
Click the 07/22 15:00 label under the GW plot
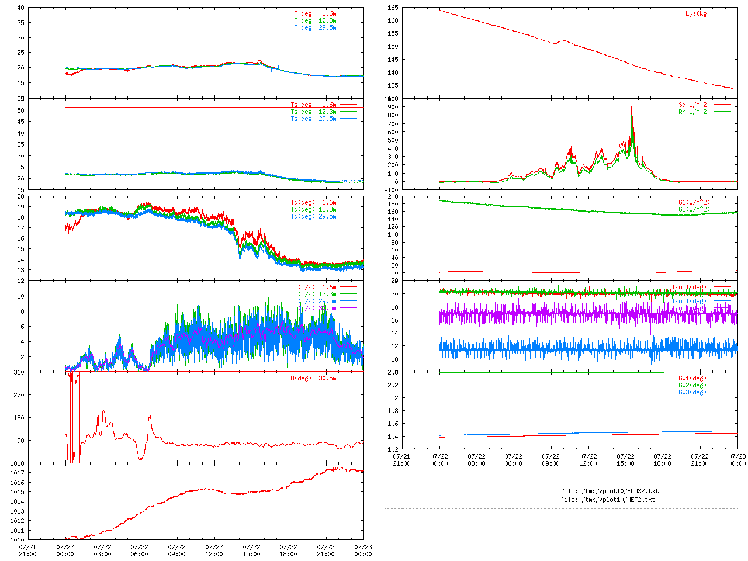click(625, 460)
